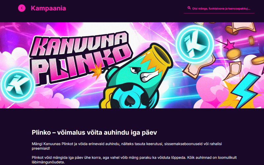Go back using the pink arrow button
The width and height of the screenshot is (264, 165).
22,8
